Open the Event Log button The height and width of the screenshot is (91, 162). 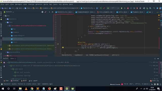pos(154,81)
